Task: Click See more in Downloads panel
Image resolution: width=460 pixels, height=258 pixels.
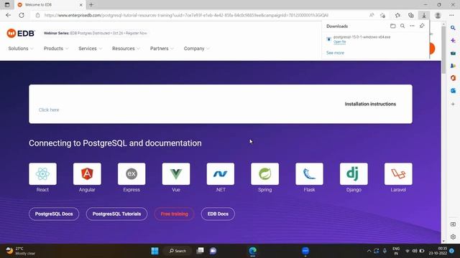Action: point(336,52)
